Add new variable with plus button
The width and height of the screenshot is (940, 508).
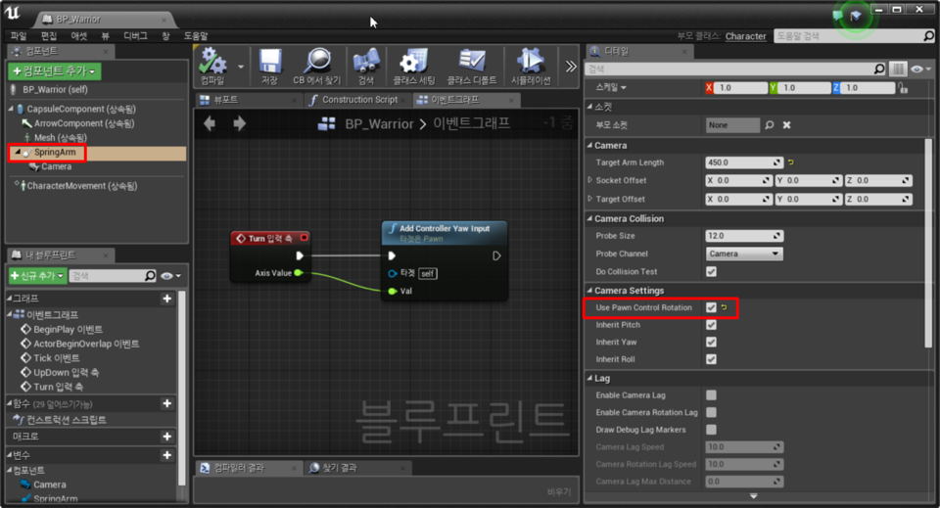coord(167,455)
